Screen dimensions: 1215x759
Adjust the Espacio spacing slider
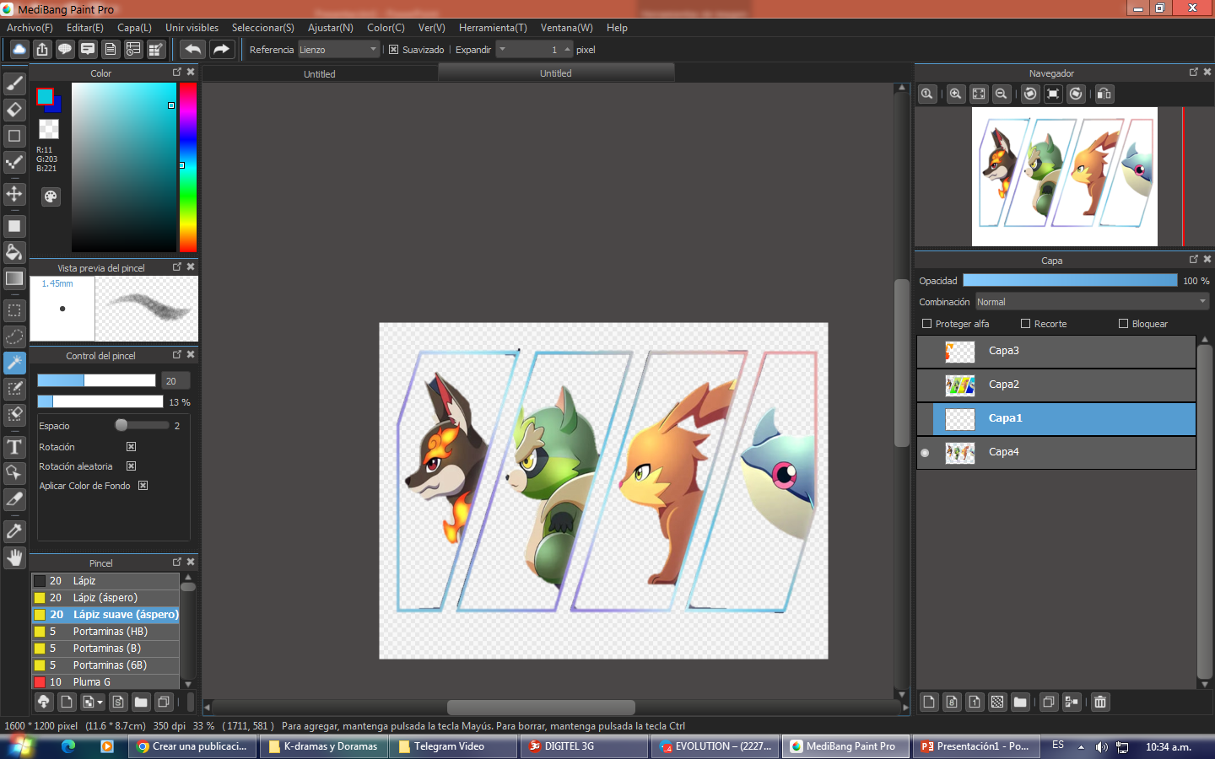(x=142, y=425)
